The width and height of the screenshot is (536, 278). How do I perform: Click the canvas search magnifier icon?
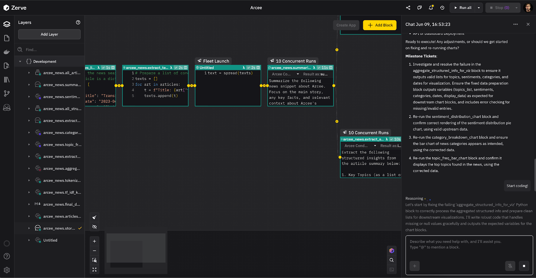(x=392, y=260)
